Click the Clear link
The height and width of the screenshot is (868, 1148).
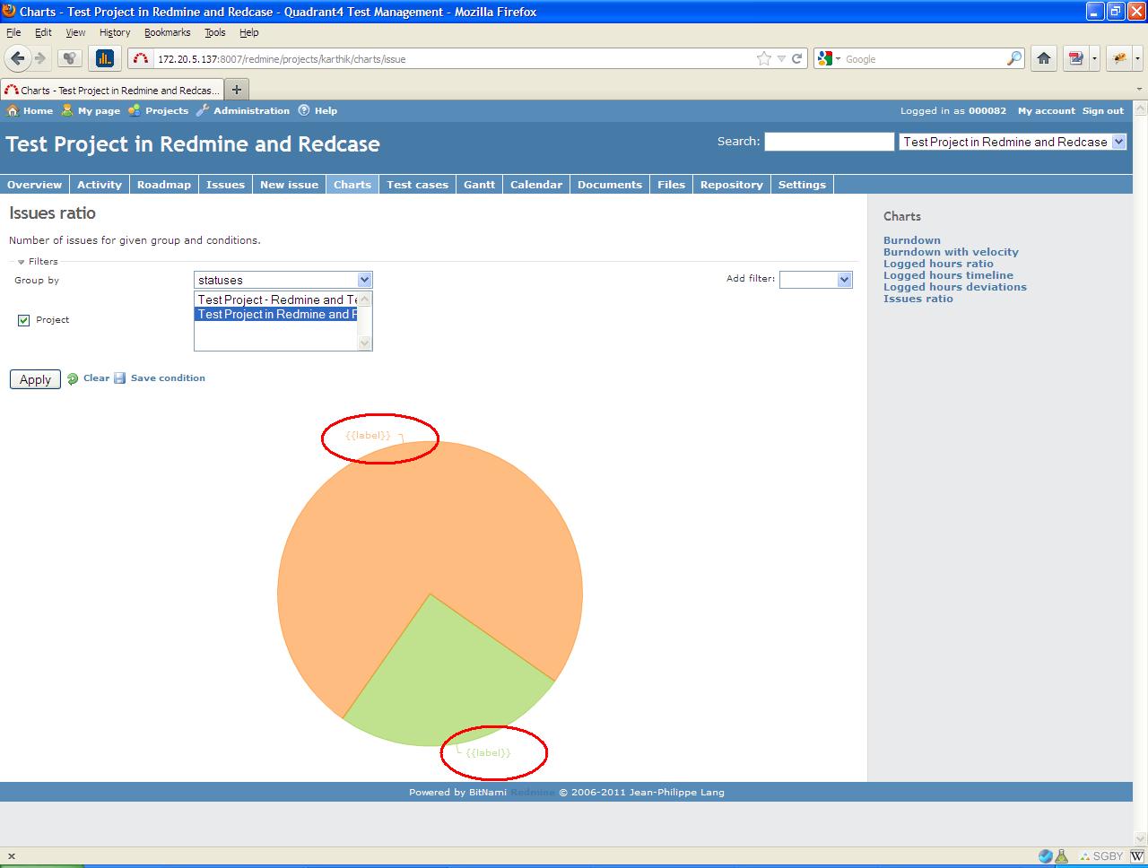(x=96, y=378)
